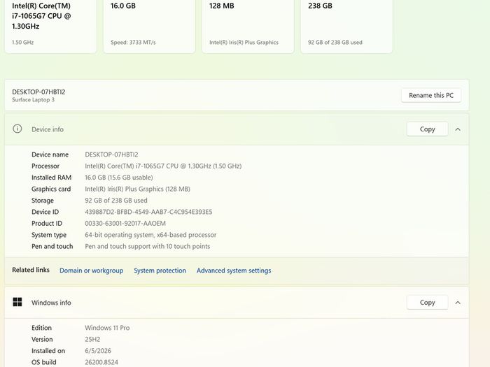
Task: Click the Edition field label
Action: (x=41, y=328)
